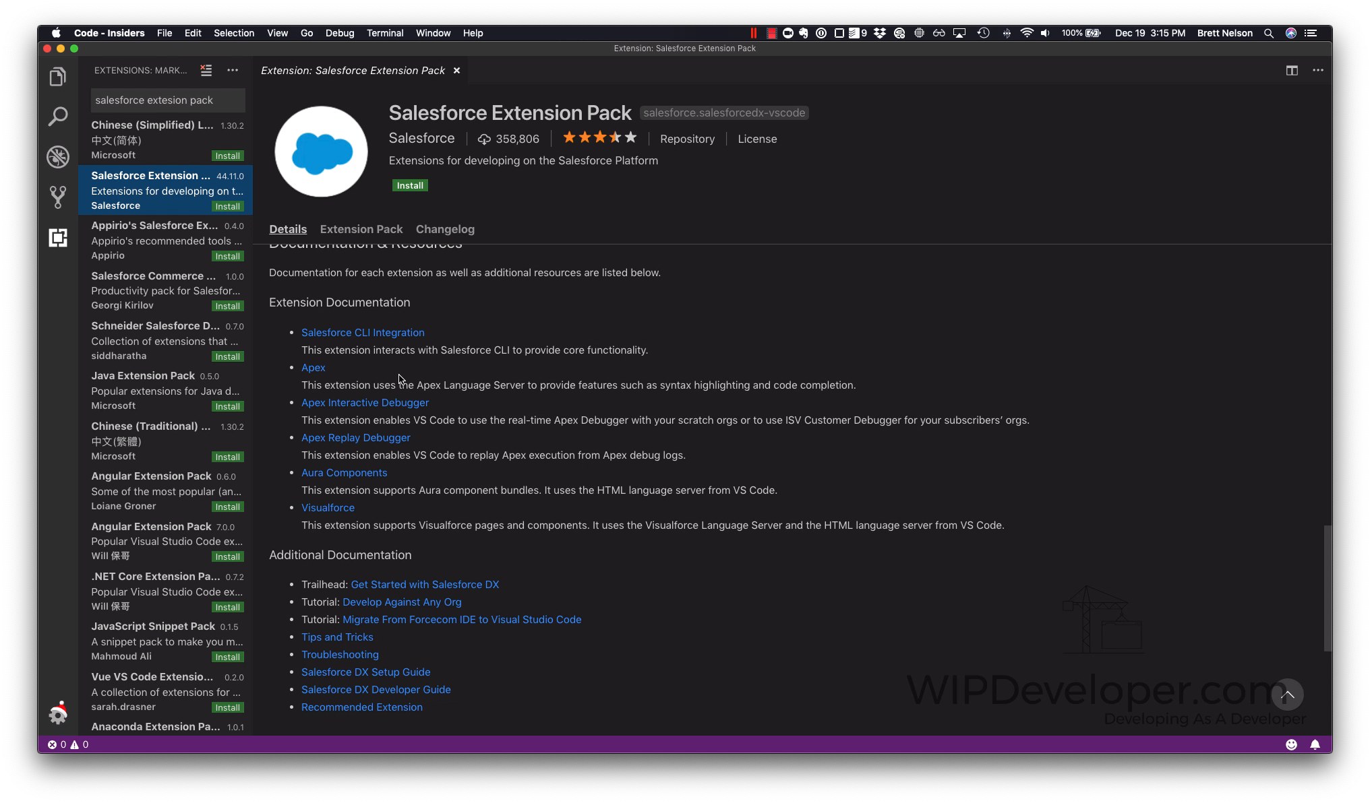Open Visualforce documentation link
The width and height of the screenshot is (1370, 803).
[x=328, y=507]
